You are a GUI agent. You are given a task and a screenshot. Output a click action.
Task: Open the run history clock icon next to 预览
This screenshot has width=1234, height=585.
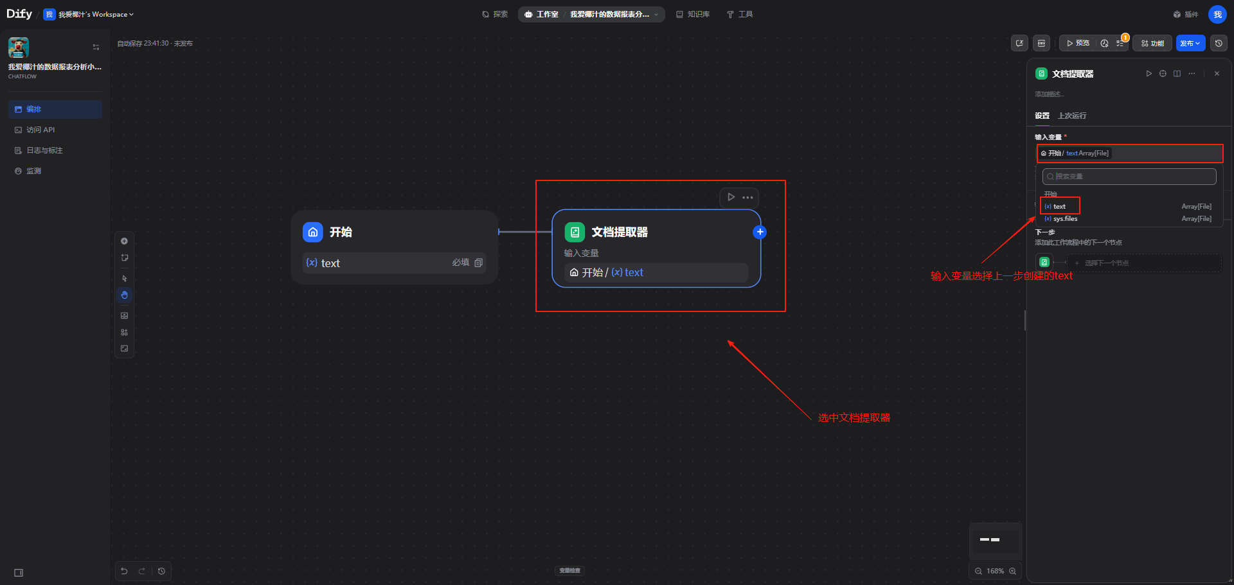pyautogui.click(x=1104, y=43)
